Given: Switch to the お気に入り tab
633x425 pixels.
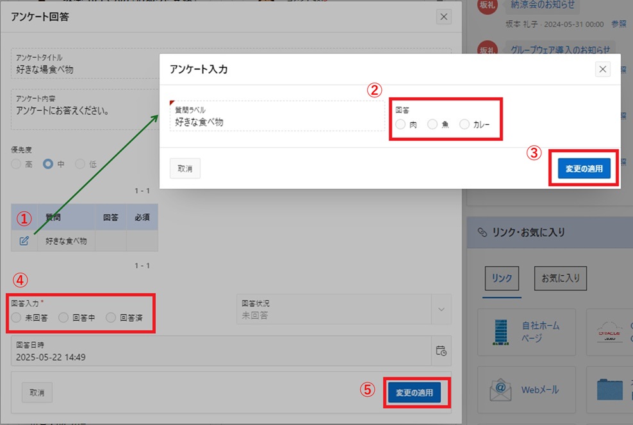Looking at the screenshot, I should (561, 278).
